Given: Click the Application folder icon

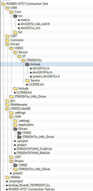Looking at the screenshot, I should (x=15, y=125).
